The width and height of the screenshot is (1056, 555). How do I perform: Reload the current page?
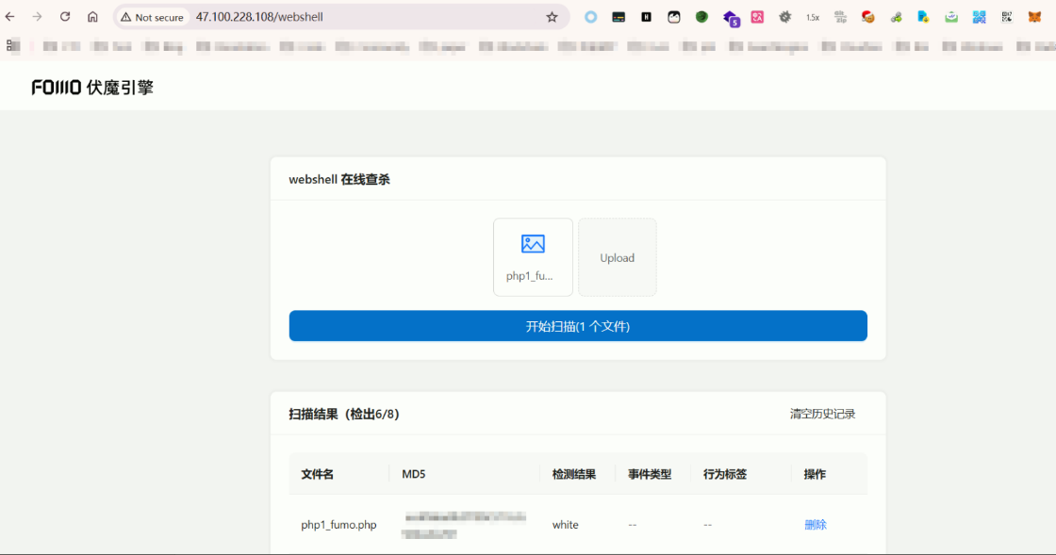click(65, 17)
